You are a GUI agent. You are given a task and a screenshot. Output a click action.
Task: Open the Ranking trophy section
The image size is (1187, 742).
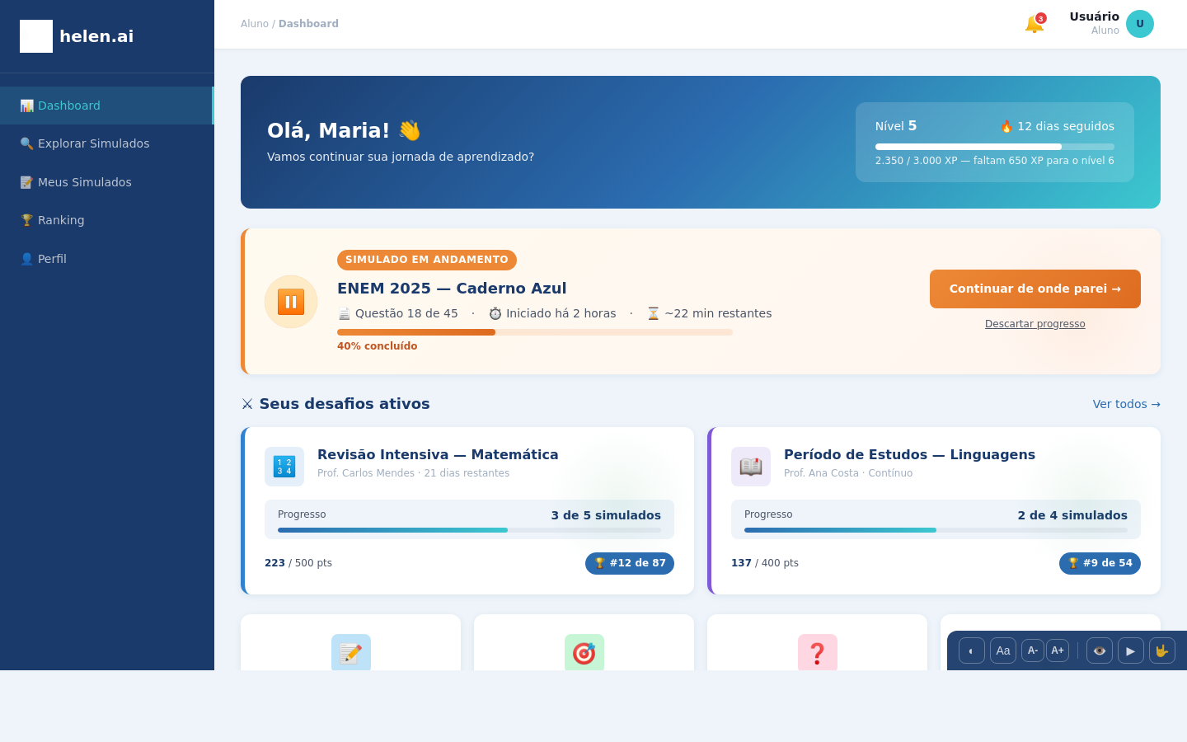coord(60,220)
